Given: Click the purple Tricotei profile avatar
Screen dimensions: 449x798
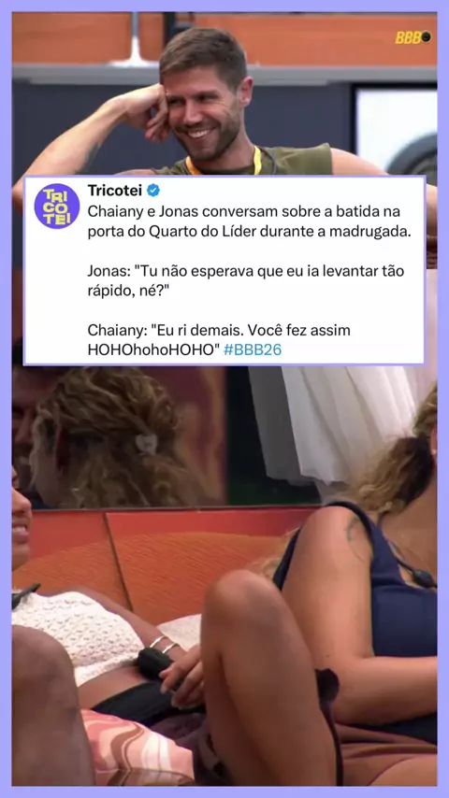Looking at the screenshot, I should (56, 207).
